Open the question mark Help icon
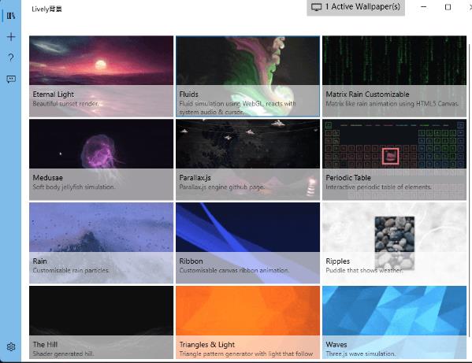 point(11,57)
